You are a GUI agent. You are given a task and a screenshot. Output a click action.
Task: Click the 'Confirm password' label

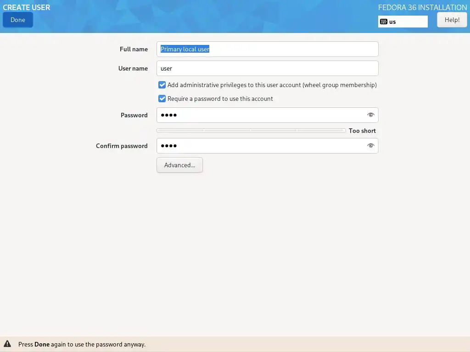pyautogui.click(x=122, y=146)
